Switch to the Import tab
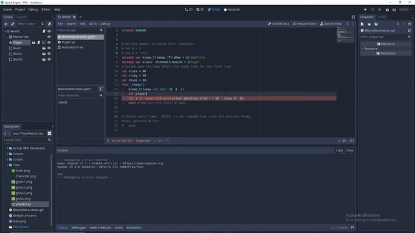This screenshot has height=233, width=415. click(21, 17)
